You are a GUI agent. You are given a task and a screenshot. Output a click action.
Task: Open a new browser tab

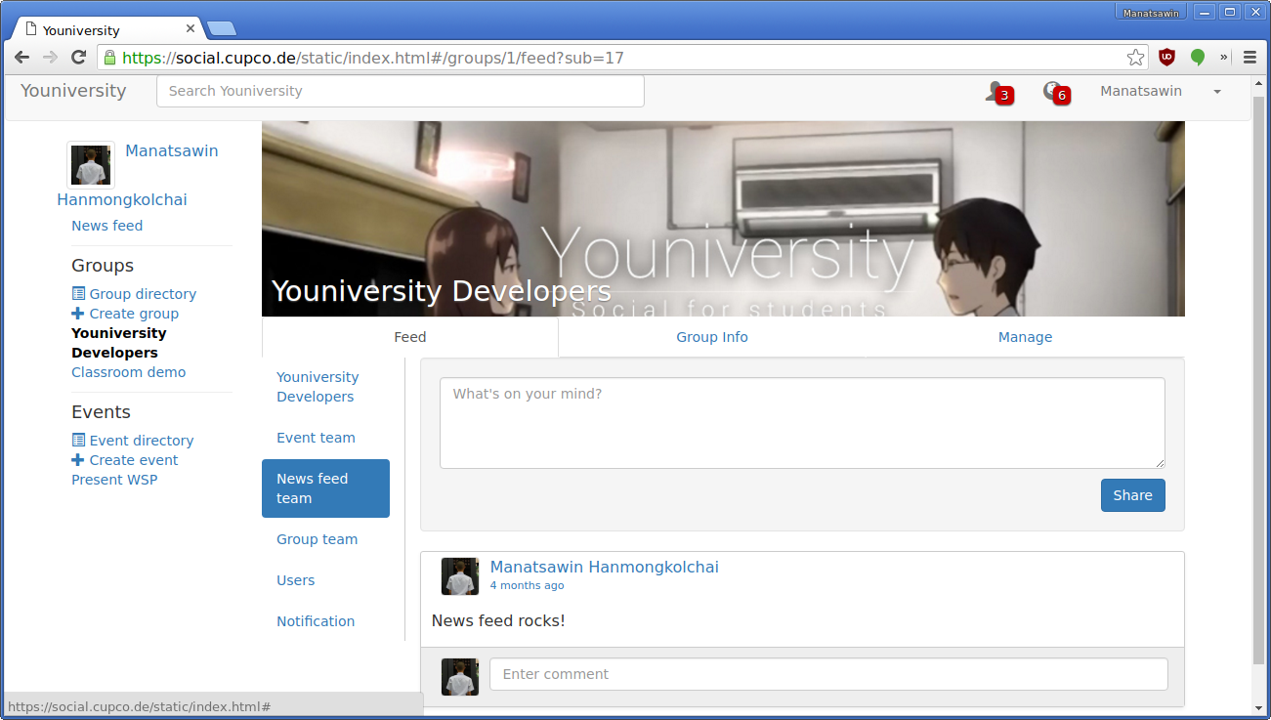(x=221, y=28)
